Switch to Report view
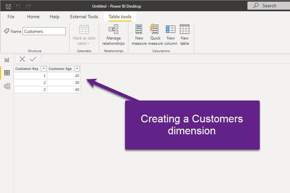290x193 pixels. point(7,60)
